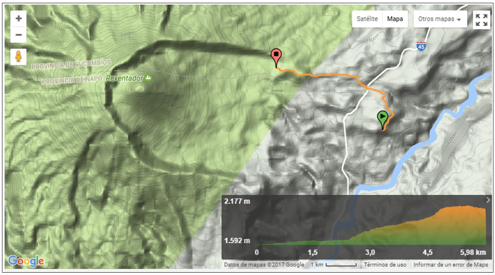The image size is (495, 275).
Task: Open the Google logo link
Action: coord(26,261)
